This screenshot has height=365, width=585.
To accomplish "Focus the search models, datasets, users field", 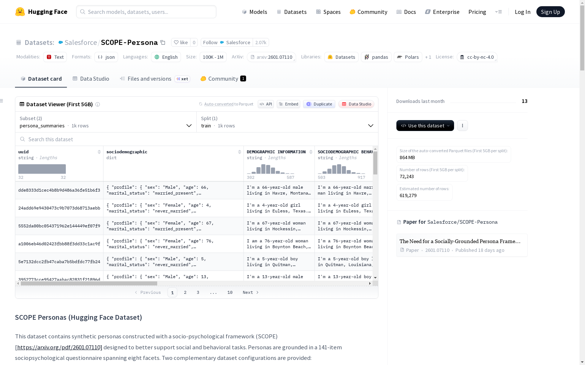I will click(146, 12).
